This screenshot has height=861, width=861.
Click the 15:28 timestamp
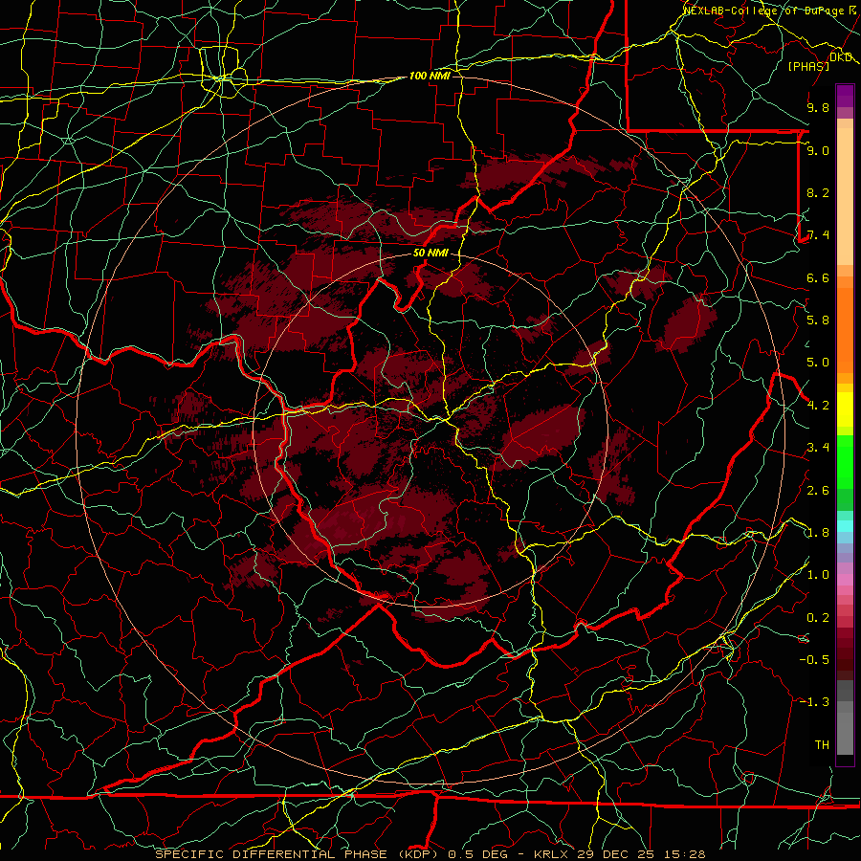coord(687,854)
